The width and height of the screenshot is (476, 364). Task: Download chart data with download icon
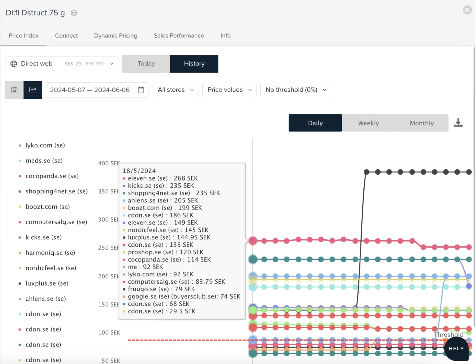(x=458, y=123)
